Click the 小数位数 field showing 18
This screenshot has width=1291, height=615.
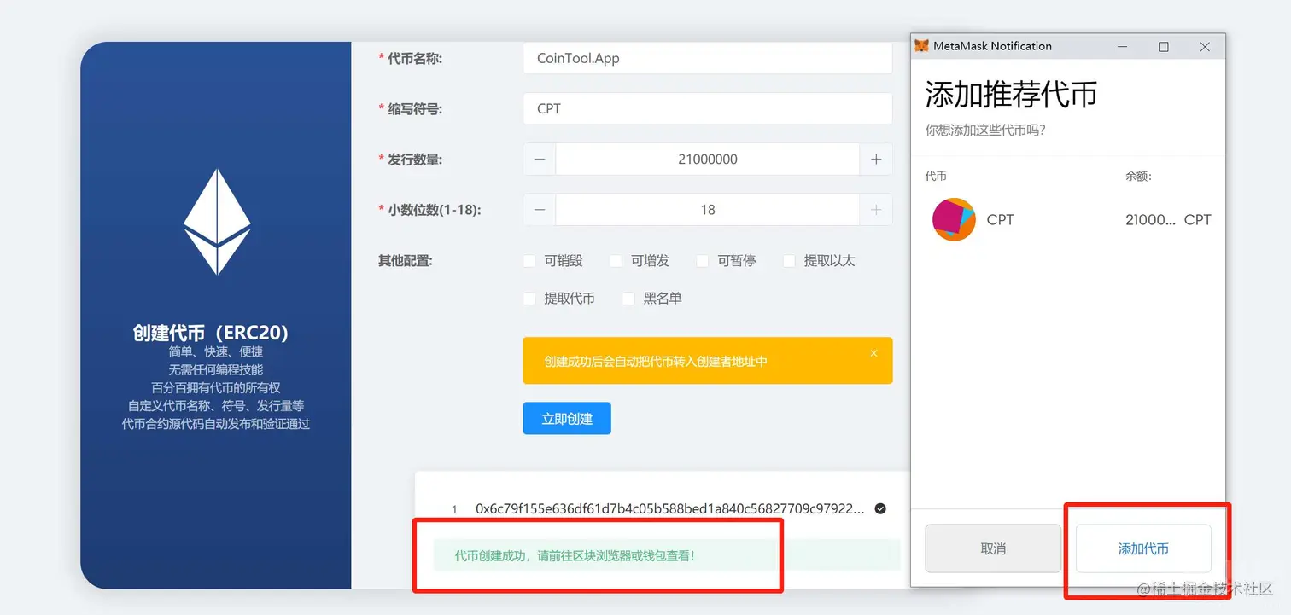[x=708, y=210]
